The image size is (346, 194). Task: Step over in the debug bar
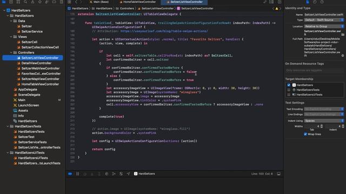[85, 174]
